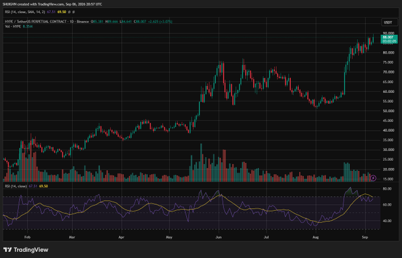The width and height of the screenshot is (402, 258).
Task: Click the 60.00 RSI axis label
Action: [387, 205]
